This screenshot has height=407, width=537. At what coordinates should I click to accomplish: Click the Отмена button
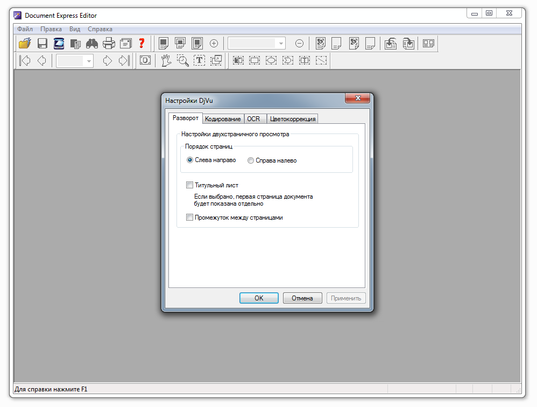tap(302, 298)
